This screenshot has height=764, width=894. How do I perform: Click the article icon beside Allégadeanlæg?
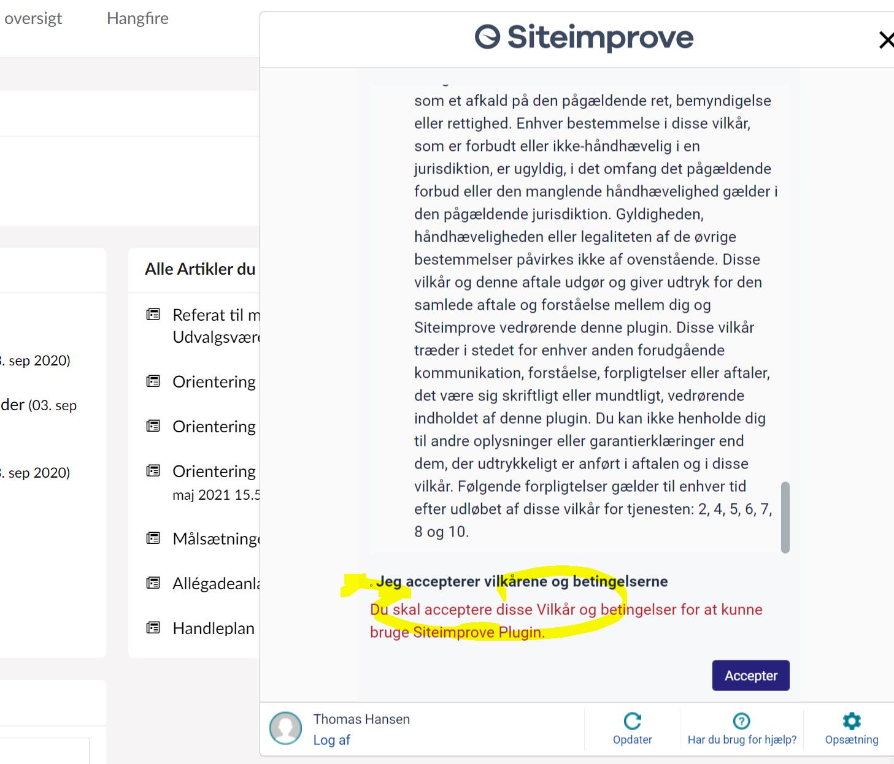[x=153, y=583]
